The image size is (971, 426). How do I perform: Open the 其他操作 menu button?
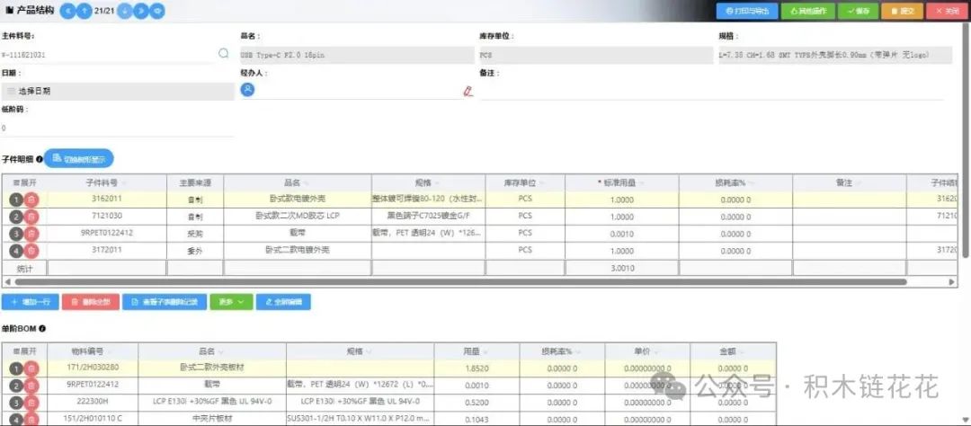pyautogui.click(x=806, y=11)
